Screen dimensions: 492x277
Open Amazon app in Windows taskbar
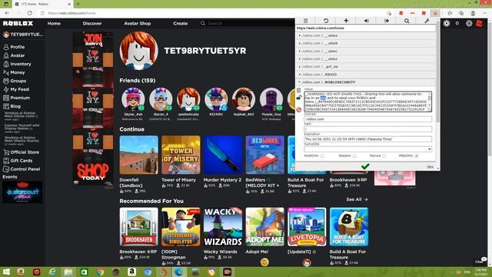[131, 272]
